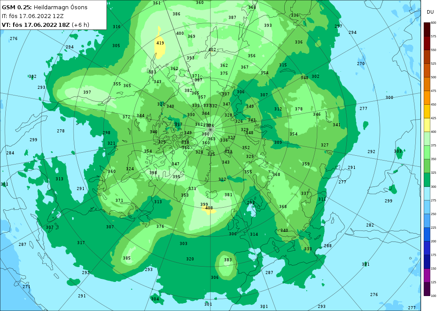The width and height of the screenshot is (440, 311).
Task: Pick the navy 150–175 color bar segment
Action: (427, 262)
